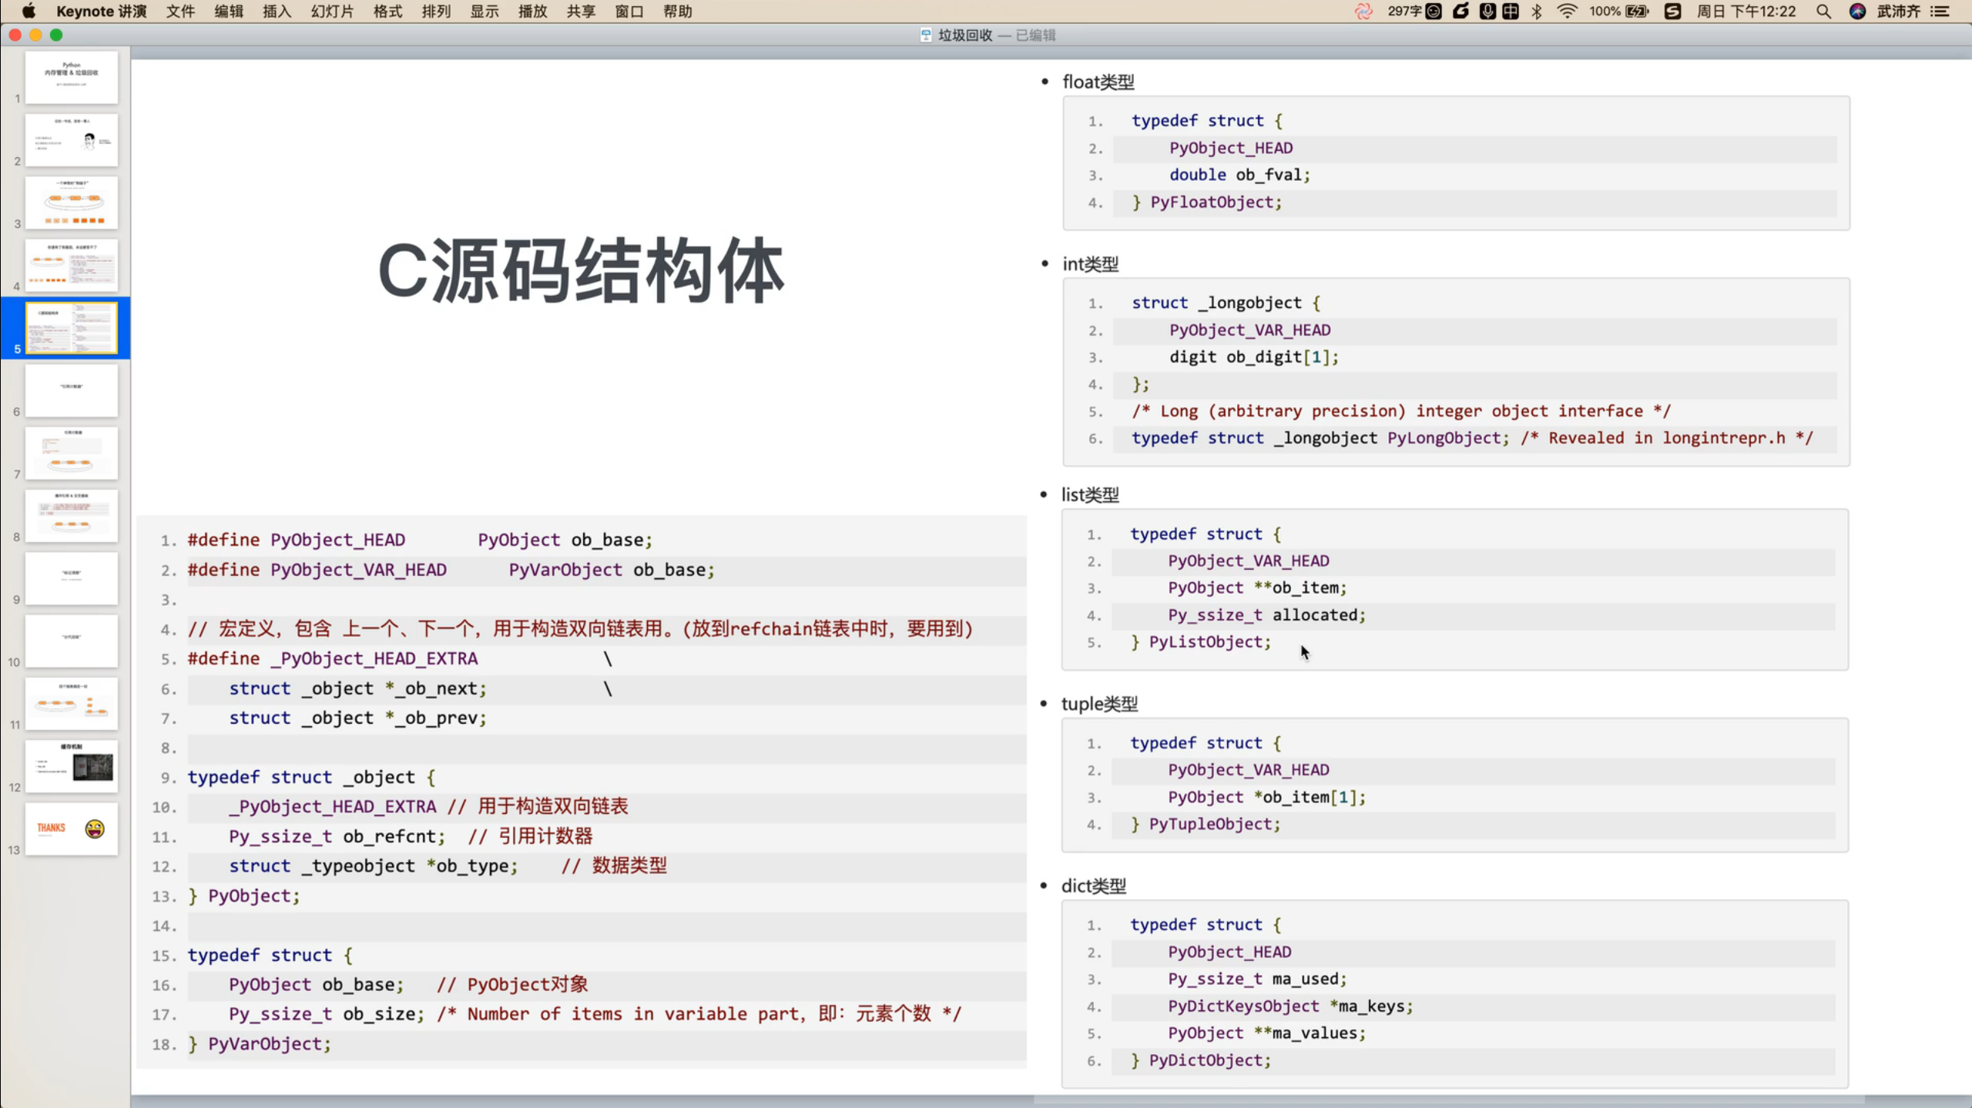The image size is (1972, 1108).
Task: Select slide 13 THANKS thumbnail
Action: coord(72,828)
